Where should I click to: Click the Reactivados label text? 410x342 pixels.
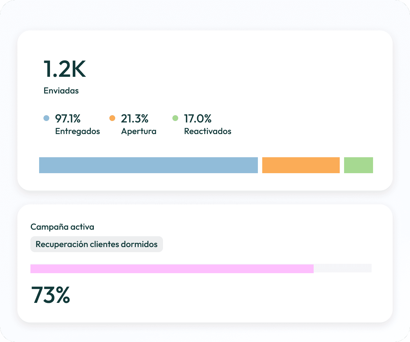coord(208,131)
